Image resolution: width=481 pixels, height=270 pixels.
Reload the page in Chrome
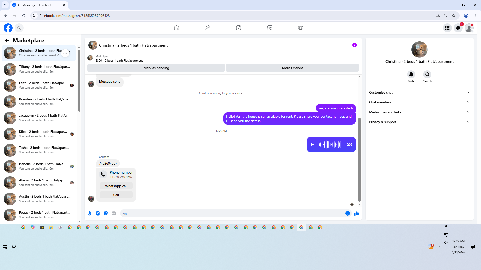24,16
